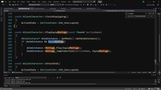Toggle Match whole word in find box
Image resolution: width=161 pixels, height=90 pixels.
[x=131, y=16]
